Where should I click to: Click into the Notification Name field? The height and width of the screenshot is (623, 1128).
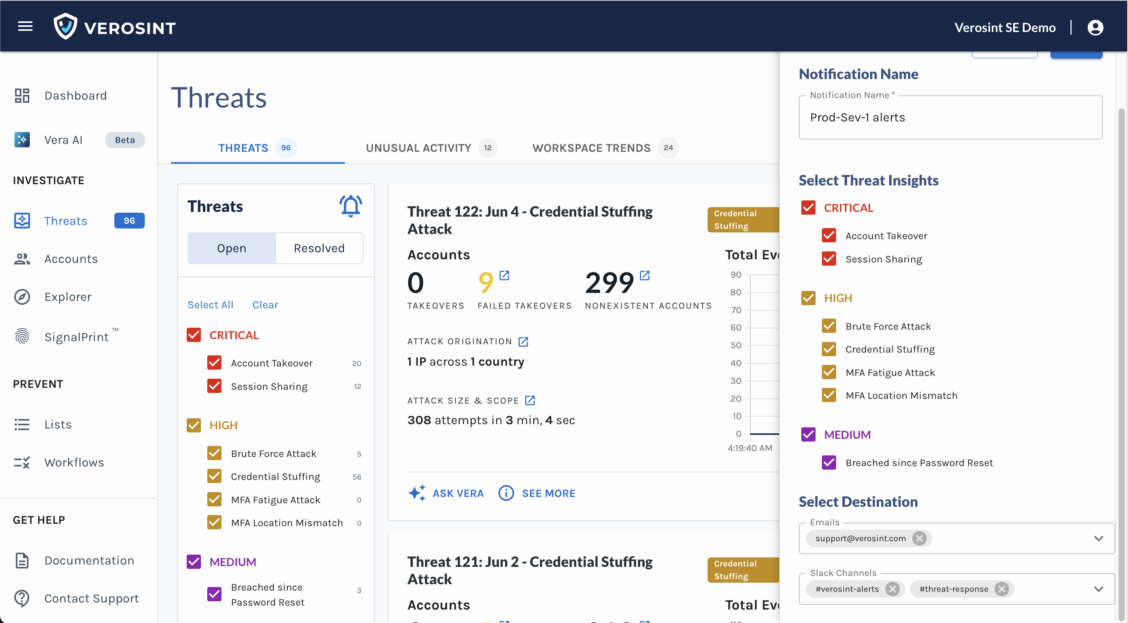950,117
